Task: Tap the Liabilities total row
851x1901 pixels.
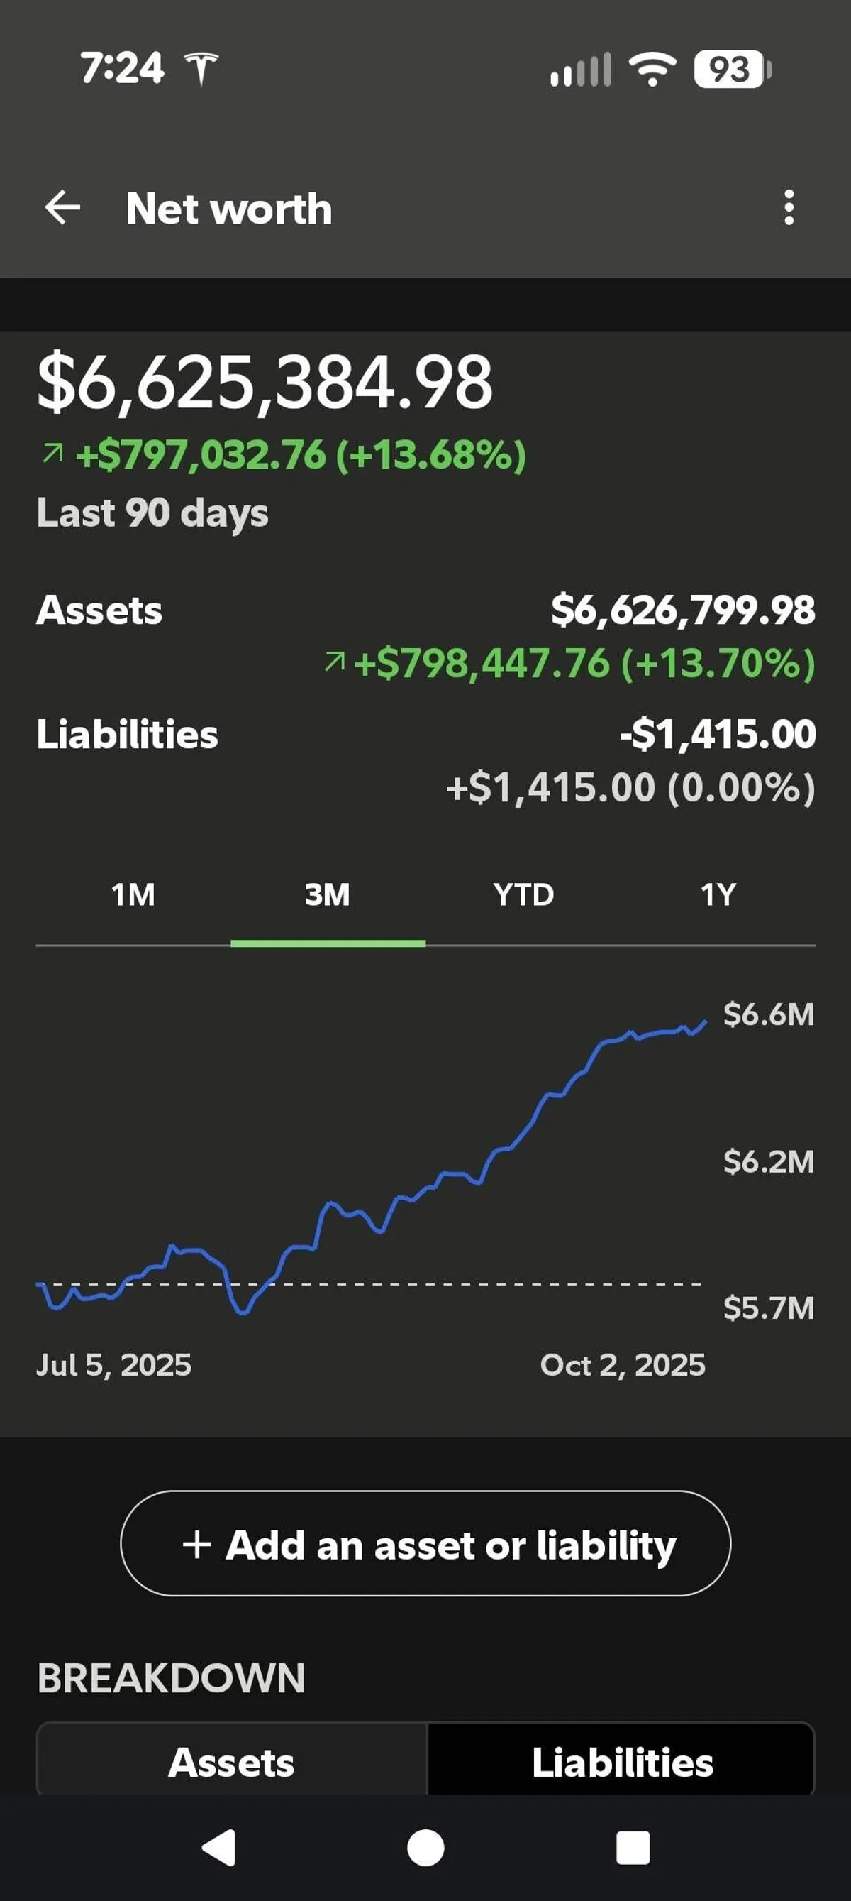Action: 425,735
